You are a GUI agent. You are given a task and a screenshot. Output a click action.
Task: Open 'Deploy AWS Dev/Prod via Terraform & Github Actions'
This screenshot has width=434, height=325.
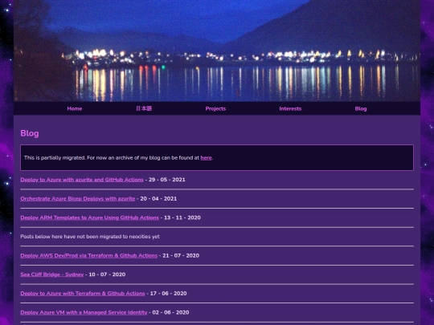(89, 256)
